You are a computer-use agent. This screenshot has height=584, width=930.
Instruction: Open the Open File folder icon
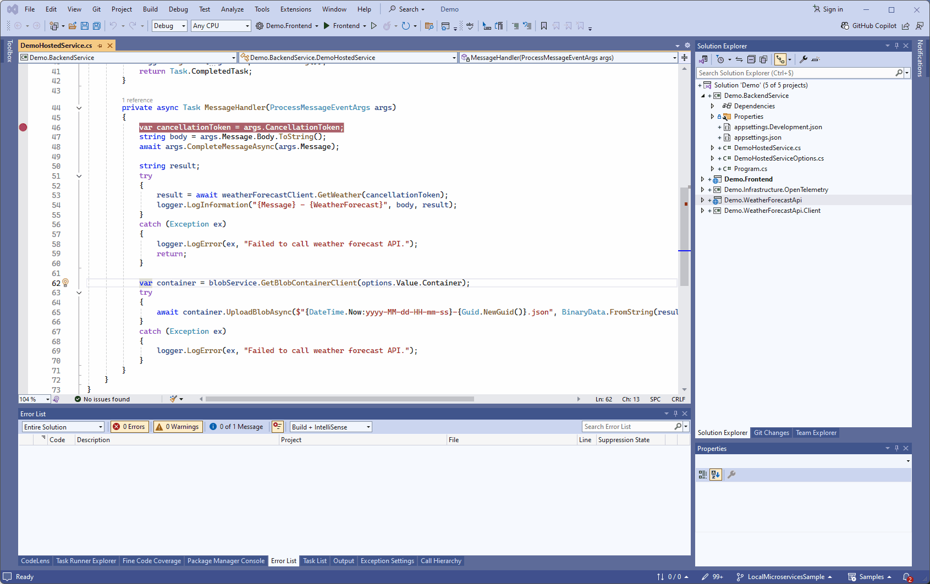coord(72,26)
